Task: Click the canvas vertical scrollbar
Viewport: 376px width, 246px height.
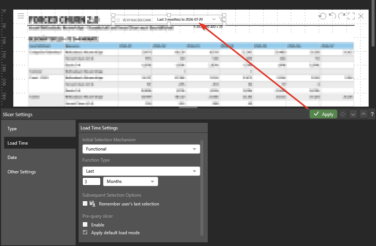Action: (373, 23)
